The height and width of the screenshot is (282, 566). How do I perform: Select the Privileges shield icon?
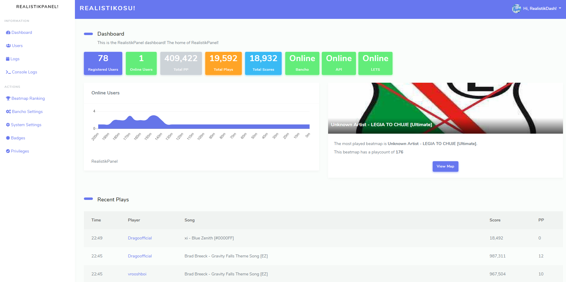(8, 151)
